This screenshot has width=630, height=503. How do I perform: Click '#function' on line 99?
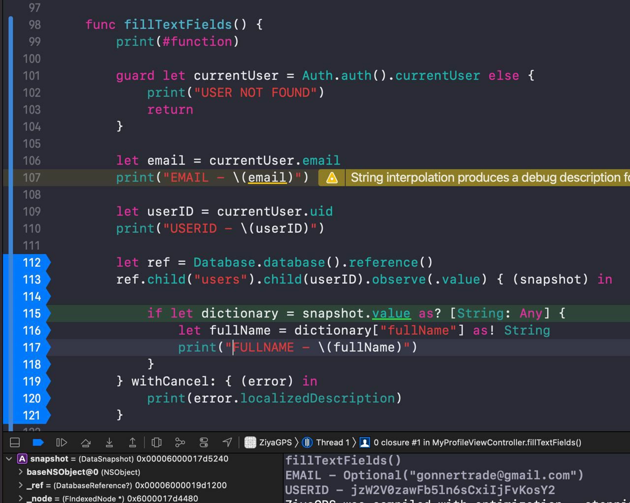(x=197, y=42)
